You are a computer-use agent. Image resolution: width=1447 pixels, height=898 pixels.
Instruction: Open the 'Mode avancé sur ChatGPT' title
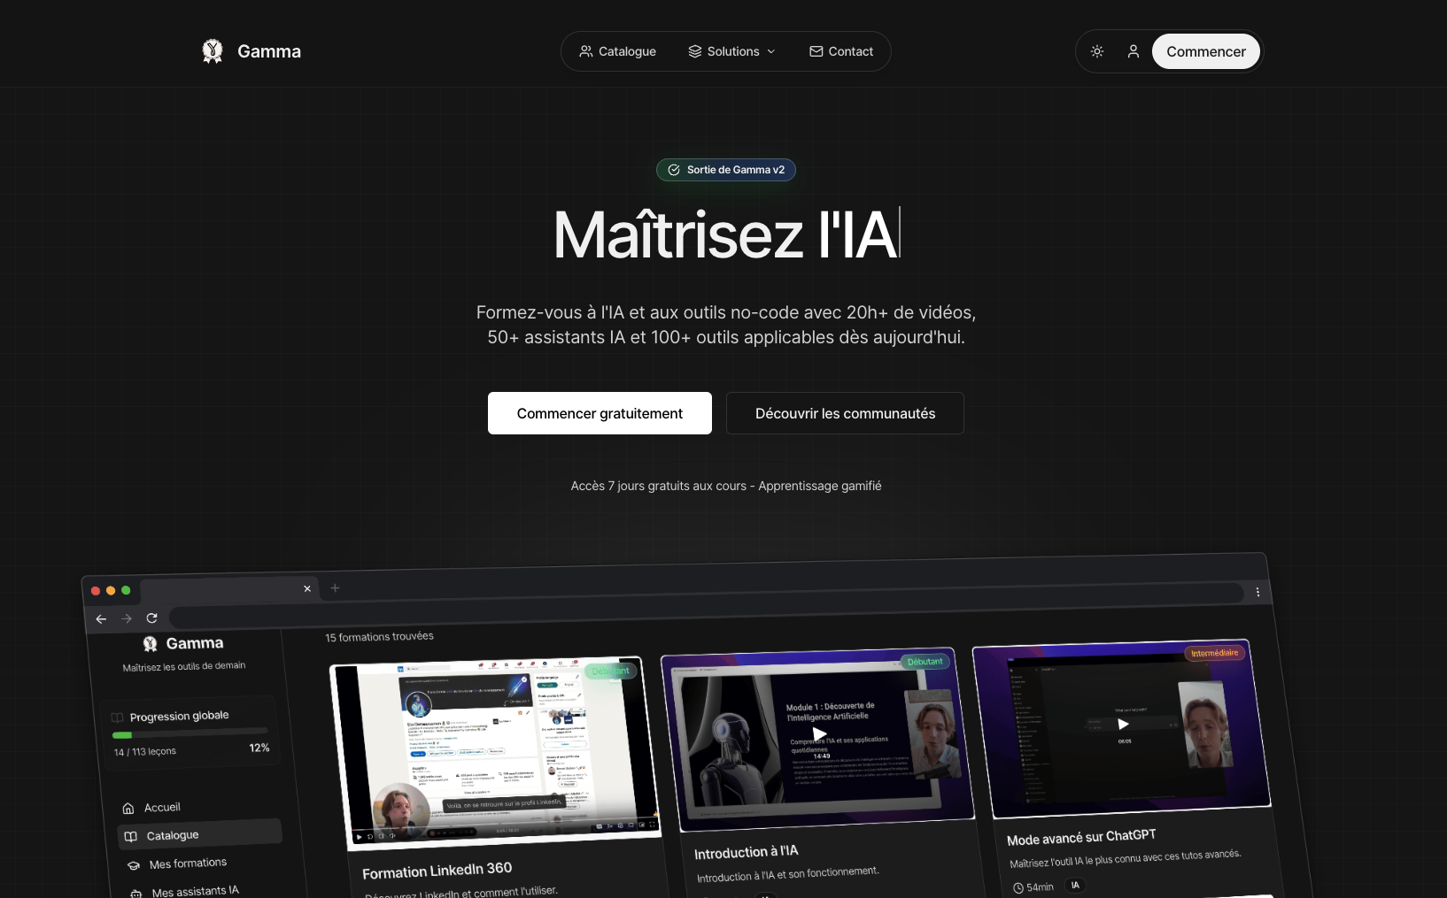1081,837
